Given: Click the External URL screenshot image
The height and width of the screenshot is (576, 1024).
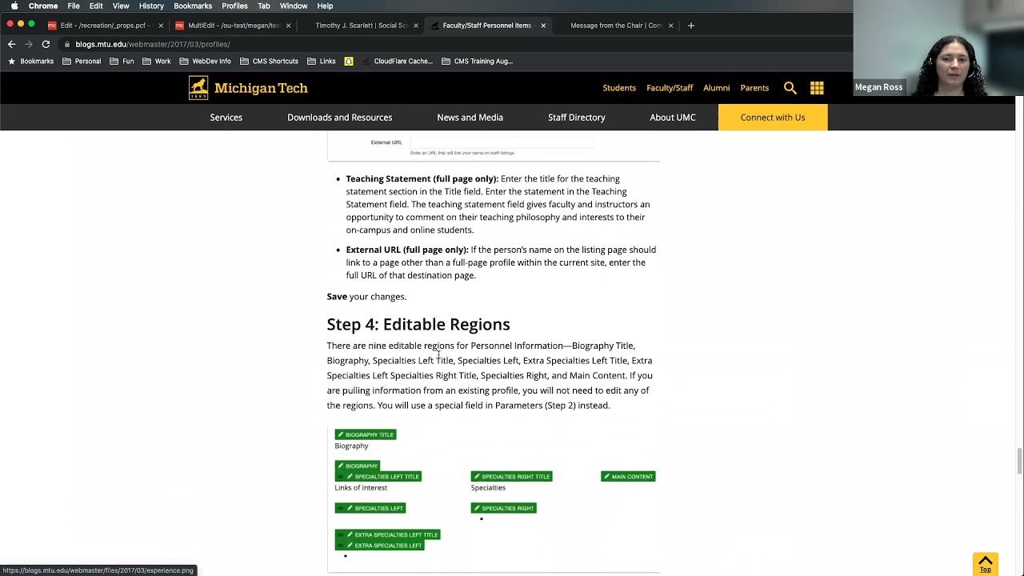Looking at the screenshot, I should point(494,147).
